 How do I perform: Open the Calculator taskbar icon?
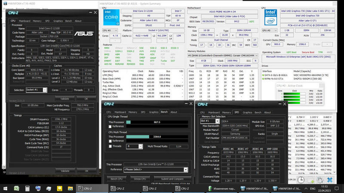click(27, 188)
